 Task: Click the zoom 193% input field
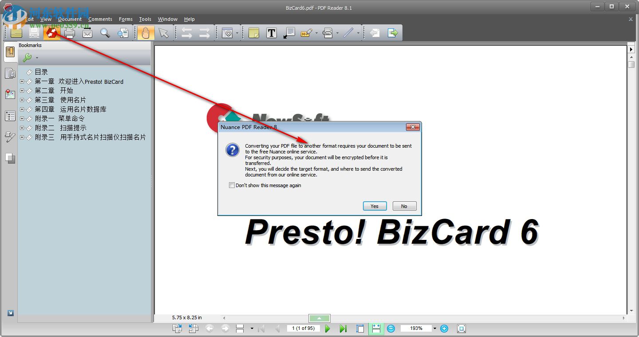(416, 329)
